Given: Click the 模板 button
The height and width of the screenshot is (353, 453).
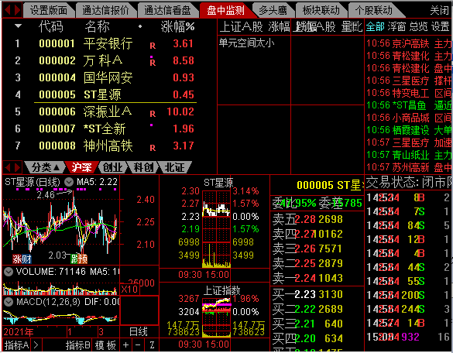Looking at the screenshot, I should point(105,345).
